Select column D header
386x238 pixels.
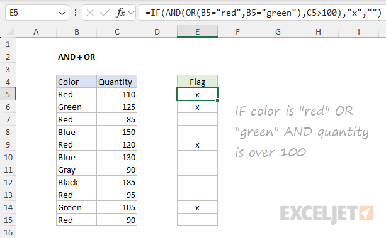(157, 31)
